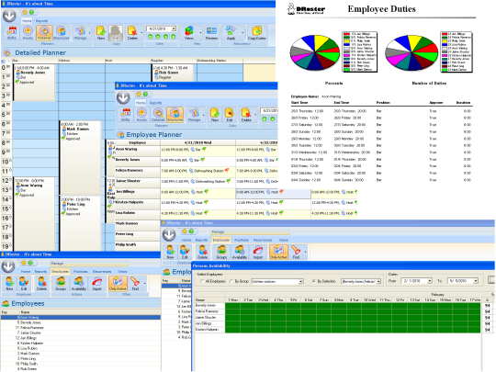Click Kitchen column header in Detailed Planner

(x=82, y=61)
